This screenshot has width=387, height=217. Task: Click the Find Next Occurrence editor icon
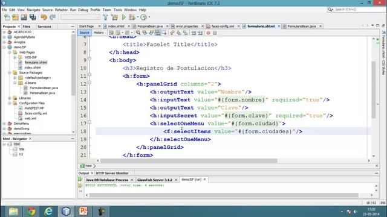(151, 33)
